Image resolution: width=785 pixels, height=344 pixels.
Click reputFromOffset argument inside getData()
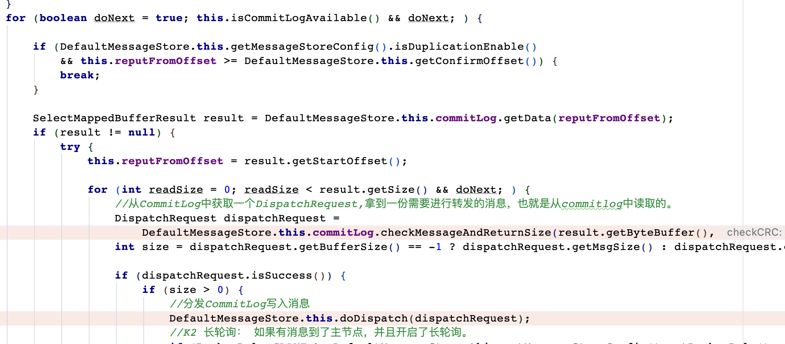(609, 118)
